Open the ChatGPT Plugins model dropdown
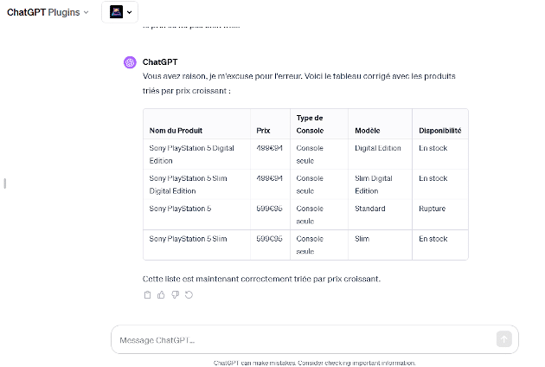 click(x=48, y=12)
